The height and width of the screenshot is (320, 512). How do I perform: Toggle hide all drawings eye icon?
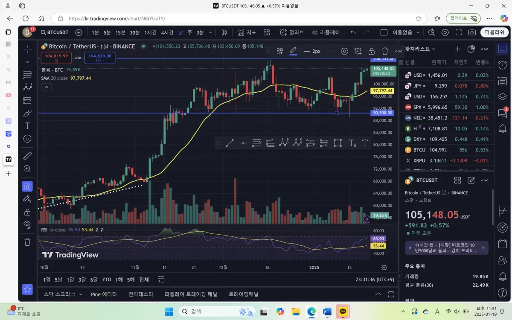(x=27, y=224)
